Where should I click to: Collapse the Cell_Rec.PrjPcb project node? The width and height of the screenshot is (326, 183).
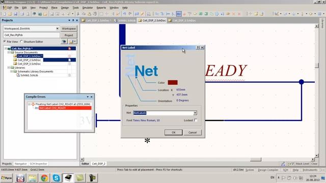pyautogui.click(x=6, y=49)
